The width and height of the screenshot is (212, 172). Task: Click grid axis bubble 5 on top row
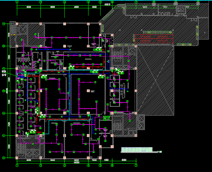pos(100,2)
